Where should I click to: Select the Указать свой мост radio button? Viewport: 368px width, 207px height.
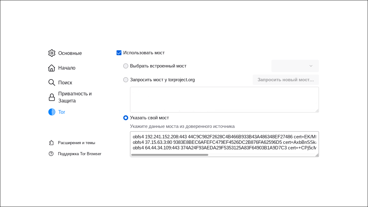pos(126,118)
